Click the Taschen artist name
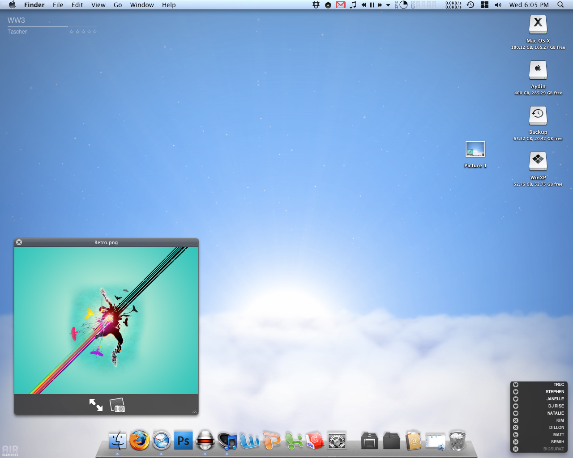573x458 pixels. coord(17,32)
